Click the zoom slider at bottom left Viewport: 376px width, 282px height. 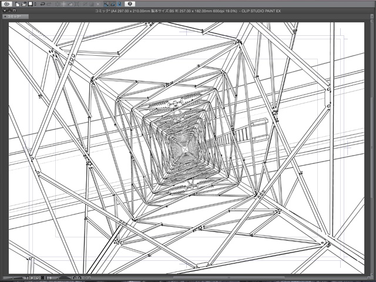pos(12,278)
